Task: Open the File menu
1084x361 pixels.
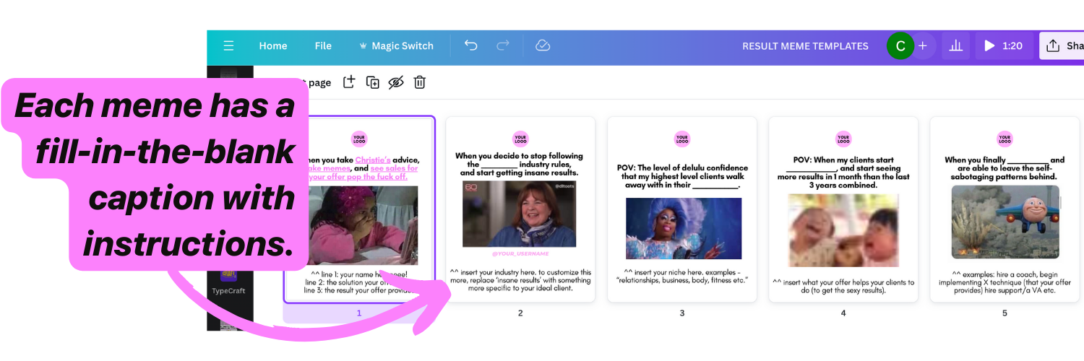Action: (x=323, y=46)
